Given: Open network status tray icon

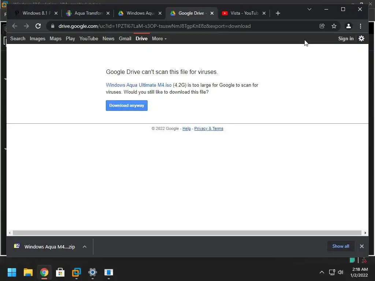Looking at the screenshot, I should pos(332,272).
